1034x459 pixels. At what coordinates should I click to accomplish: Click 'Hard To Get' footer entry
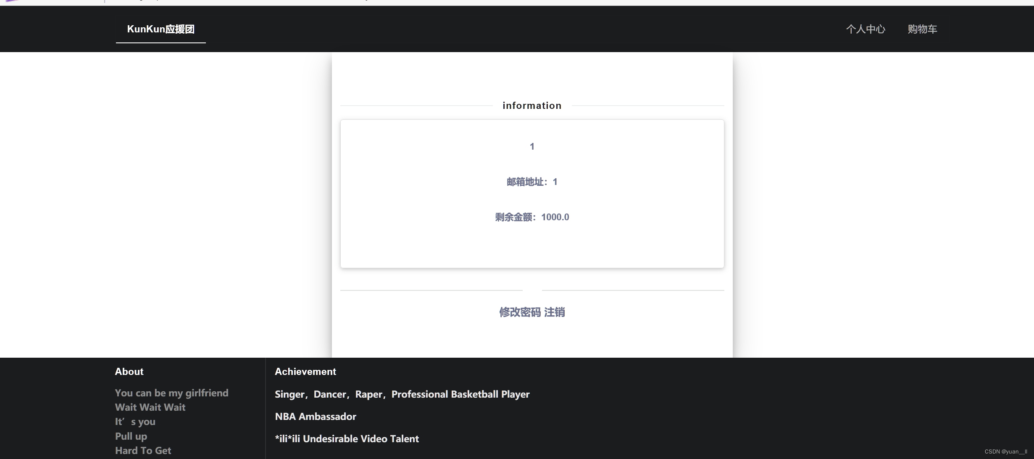coord(143,450)
